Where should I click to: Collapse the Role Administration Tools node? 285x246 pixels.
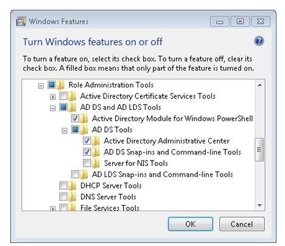(41, 85)
